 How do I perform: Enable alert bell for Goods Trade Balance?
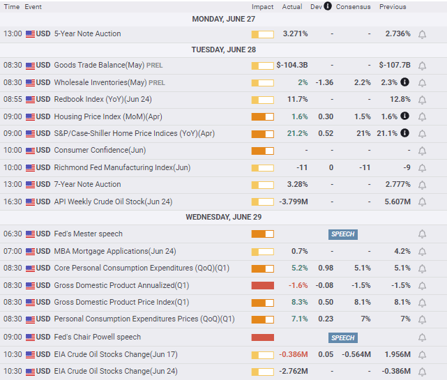(x=422, y=66)
